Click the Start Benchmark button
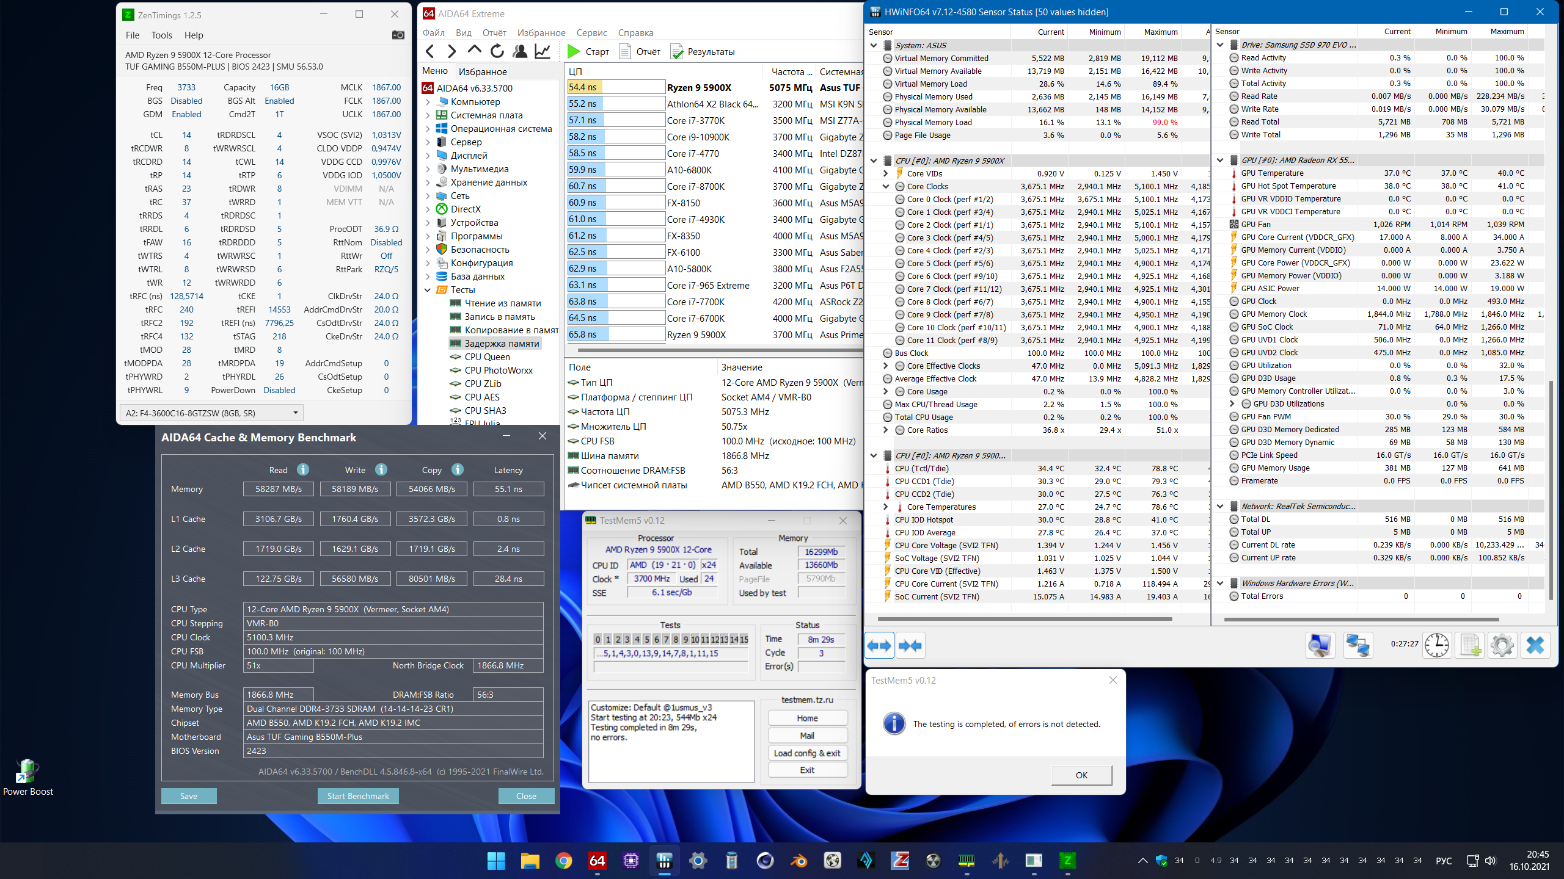 [x=358, y=796]
